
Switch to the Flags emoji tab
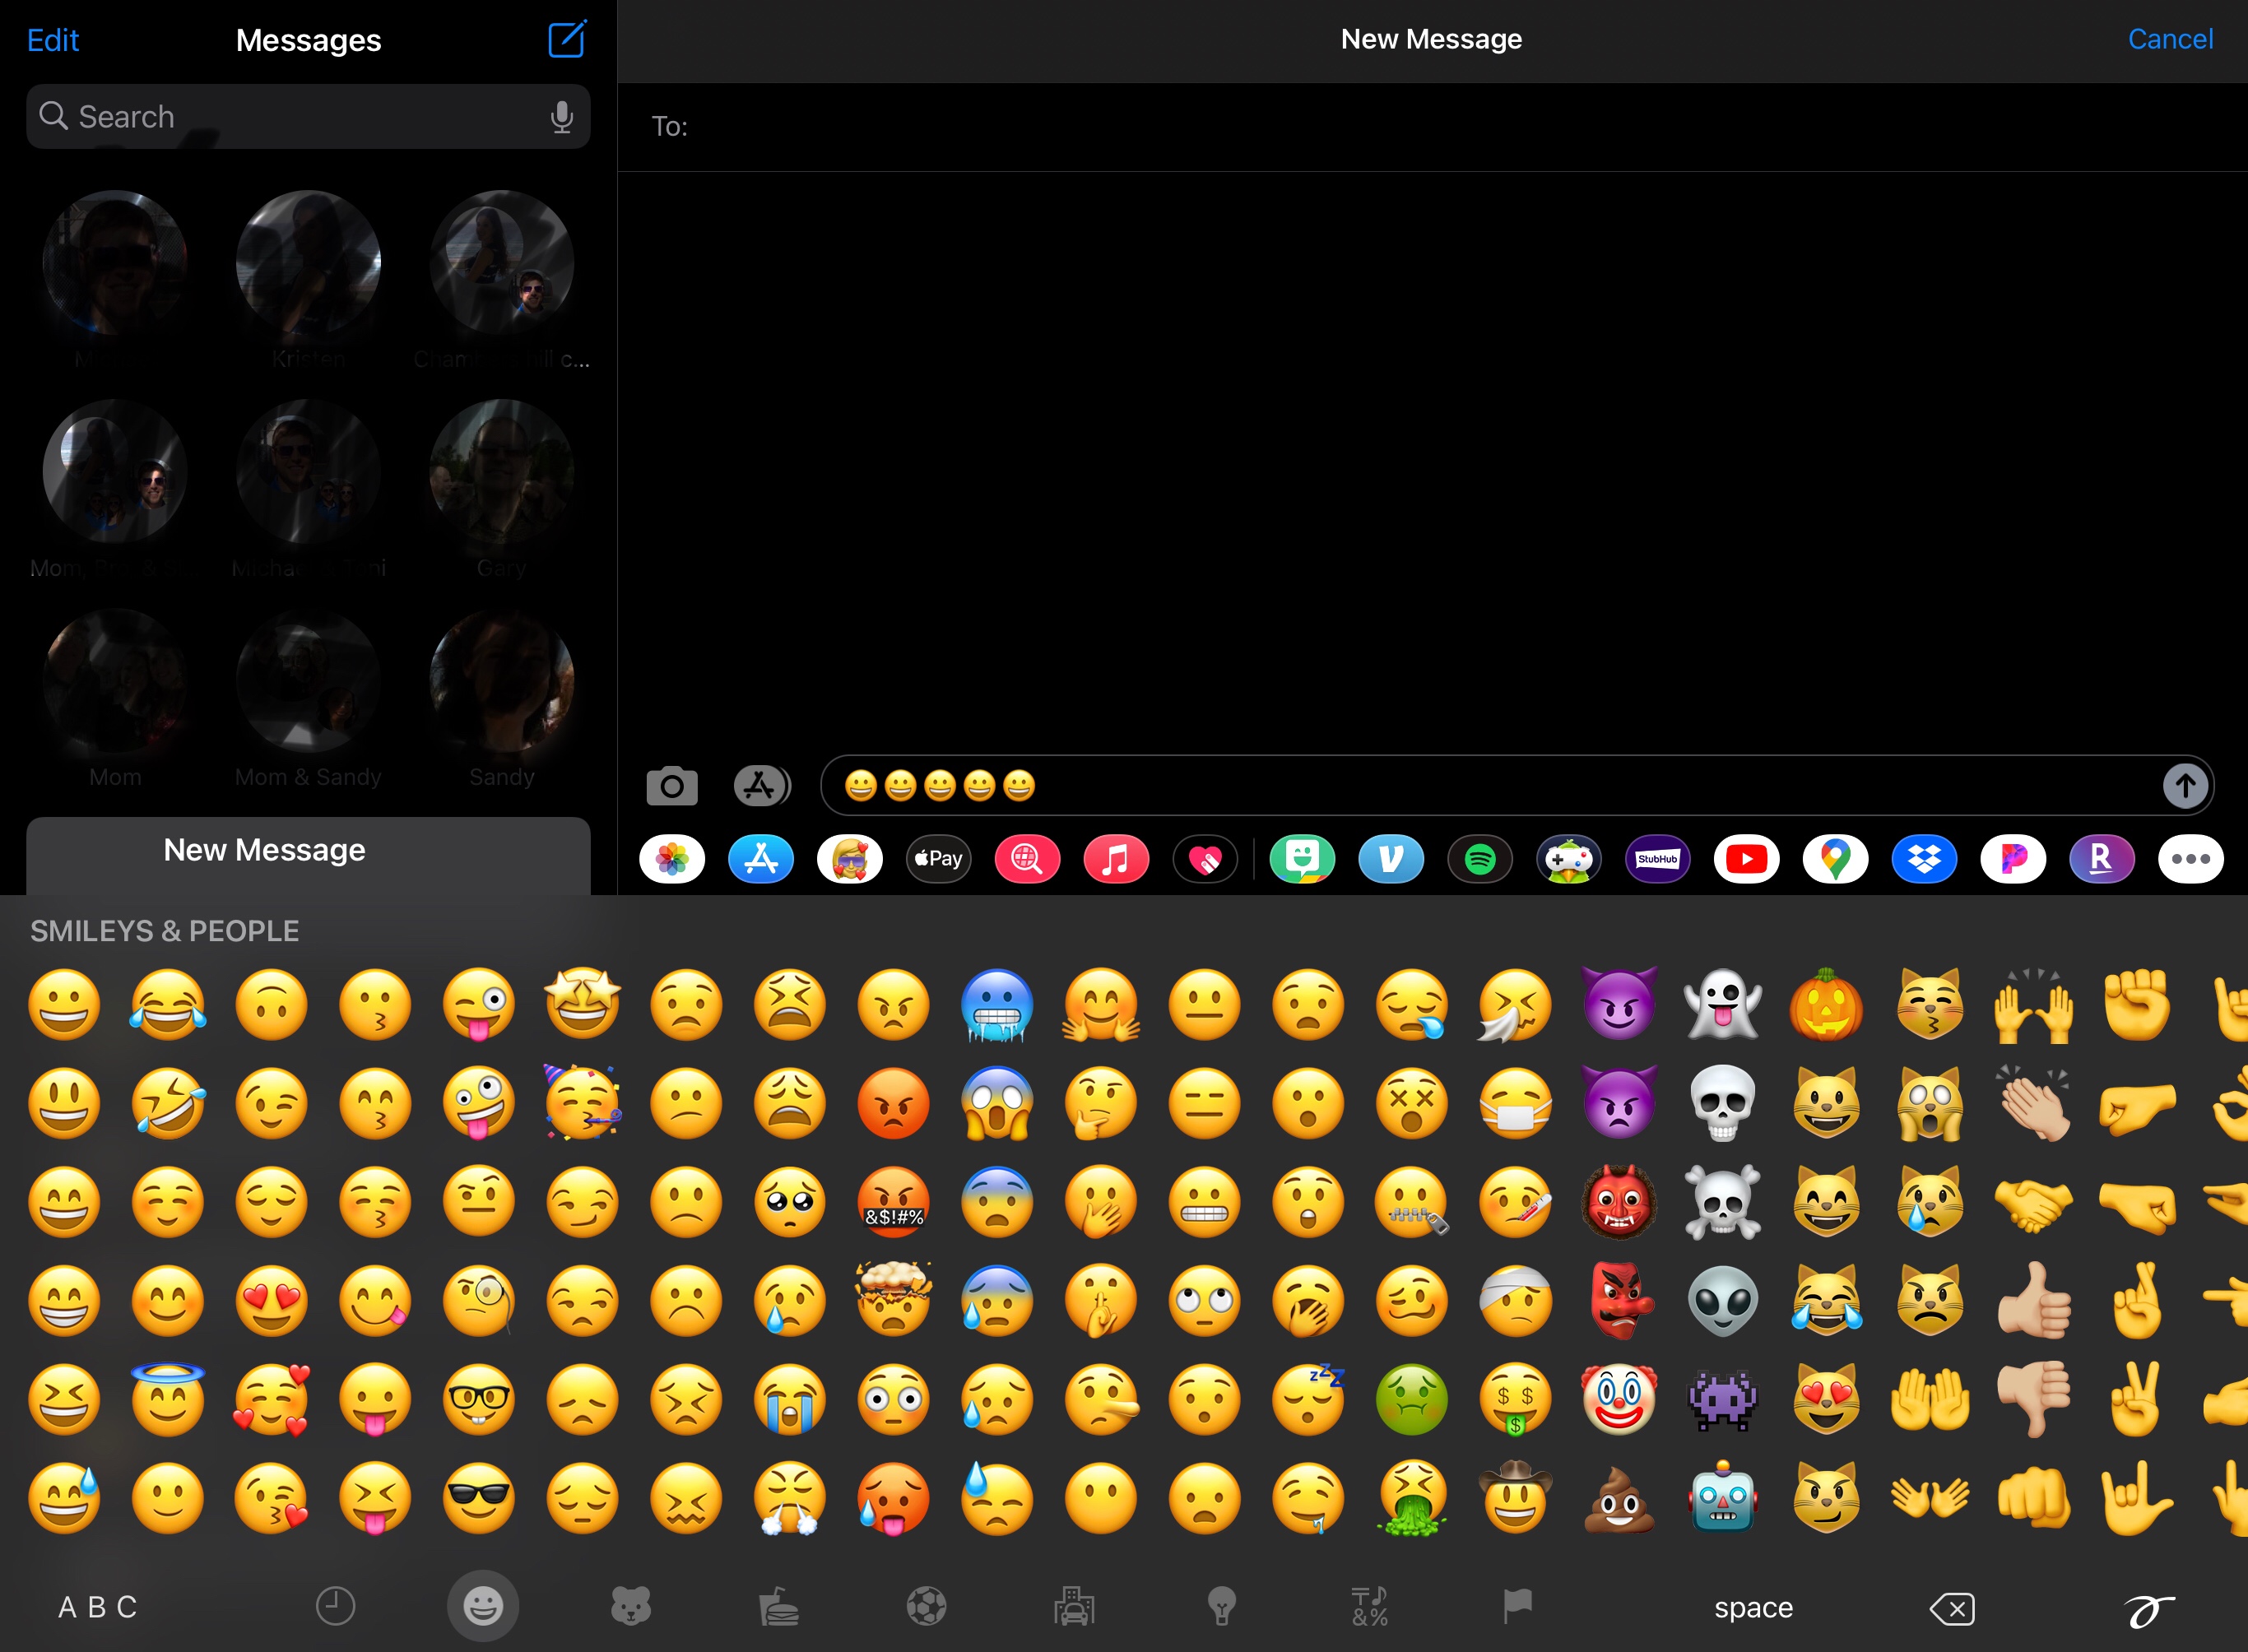point(1517,1607)
